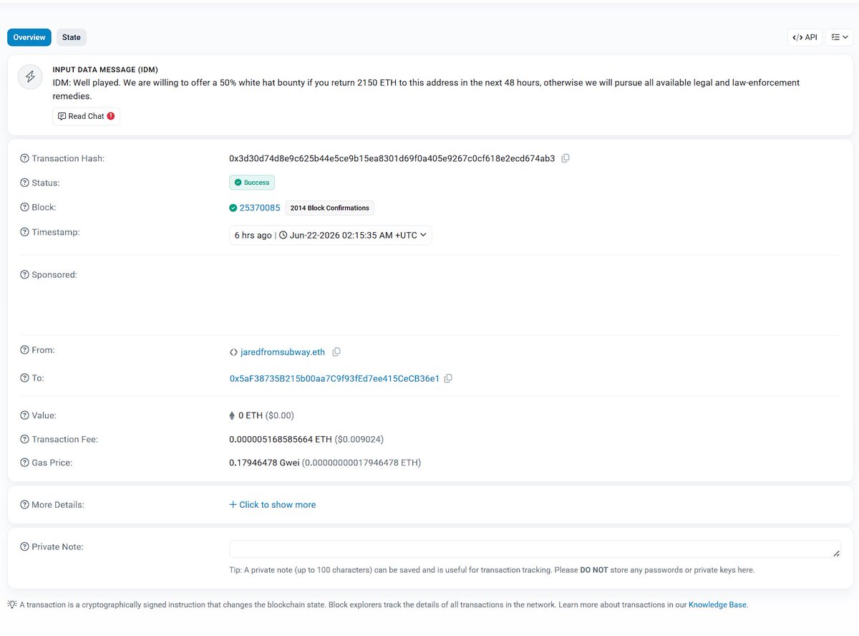Click the 2014 Block Confirmations badge
The width and height of the screenshot is (859, 636).
330,208
